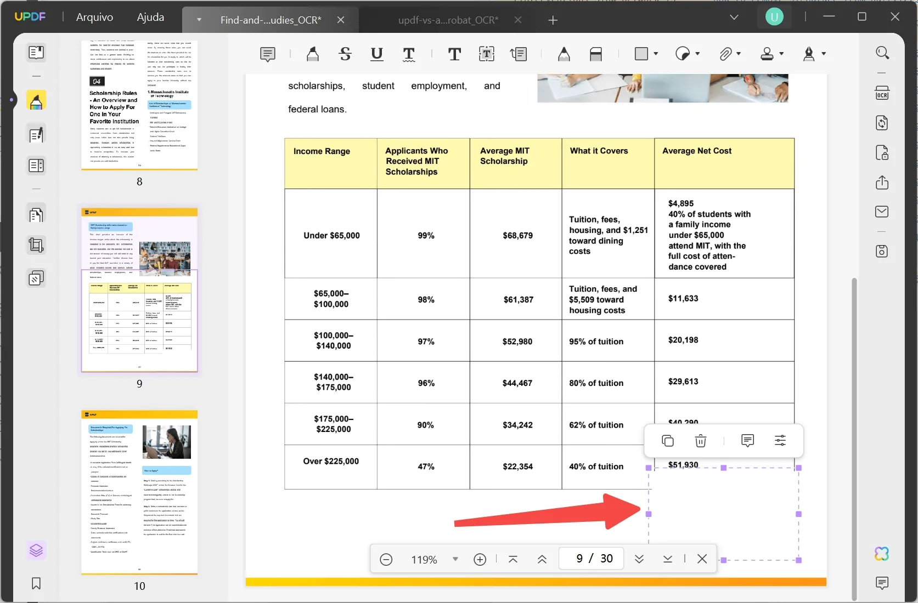Open properties of the selected annotation
The image size is (918, 603).
click(x=780, y=441)
